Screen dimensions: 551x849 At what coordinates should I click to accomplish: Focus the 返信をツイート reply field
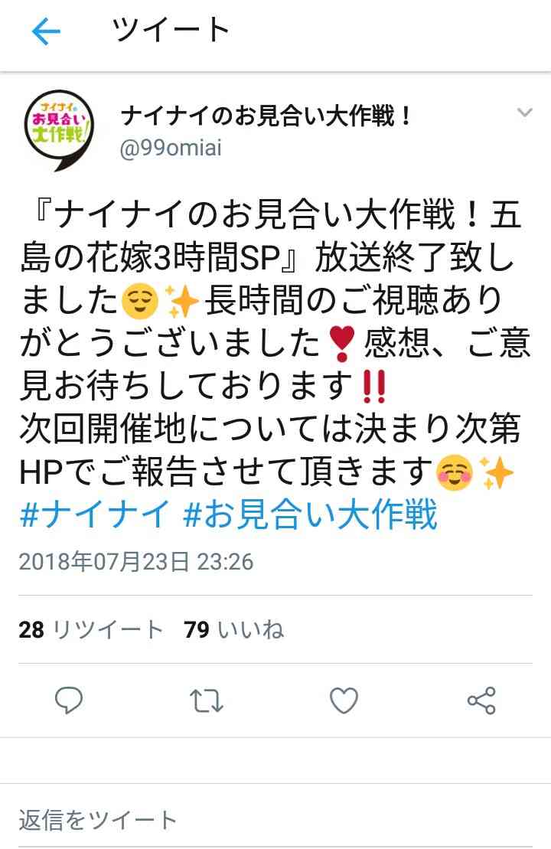point(275,820)
